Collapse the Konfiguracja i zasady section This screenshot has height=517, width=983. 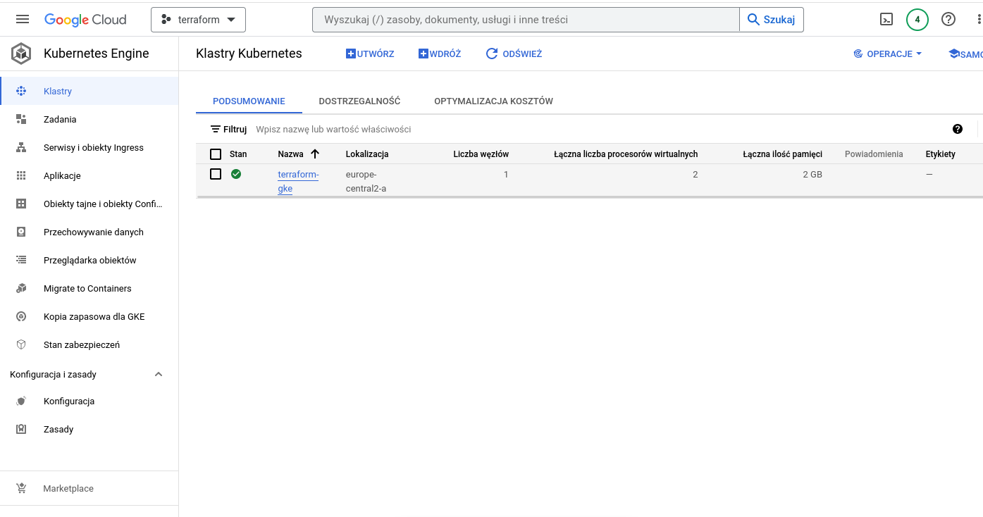159,374
